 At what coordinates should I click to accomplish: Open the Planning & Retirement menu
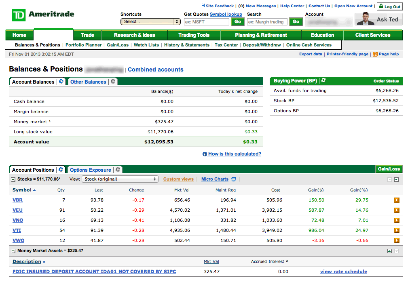[261, 35]
